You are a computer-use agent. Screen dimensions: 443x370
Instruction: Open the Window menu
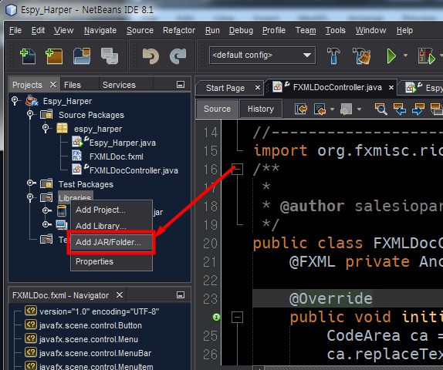(x=370, y=30)
